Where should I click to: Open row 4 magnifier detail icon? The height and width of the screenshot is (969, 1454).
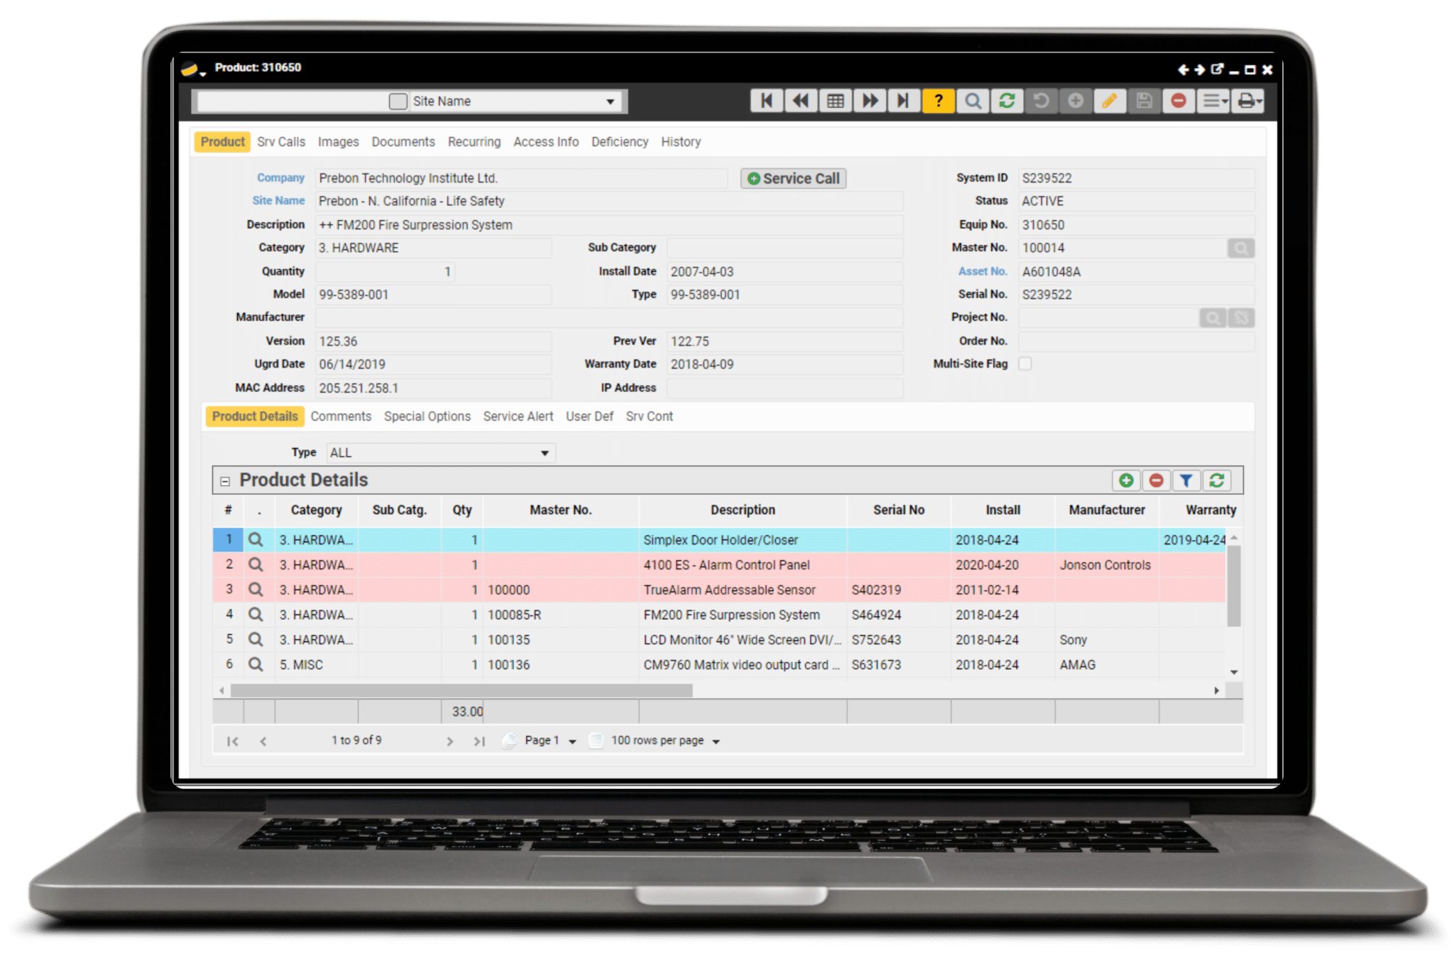[256, 615]
